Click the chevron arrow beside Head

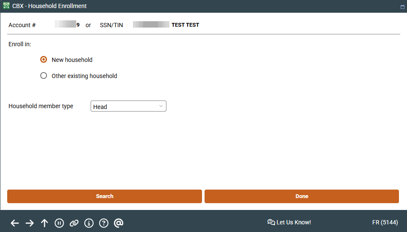click(161, 106)
